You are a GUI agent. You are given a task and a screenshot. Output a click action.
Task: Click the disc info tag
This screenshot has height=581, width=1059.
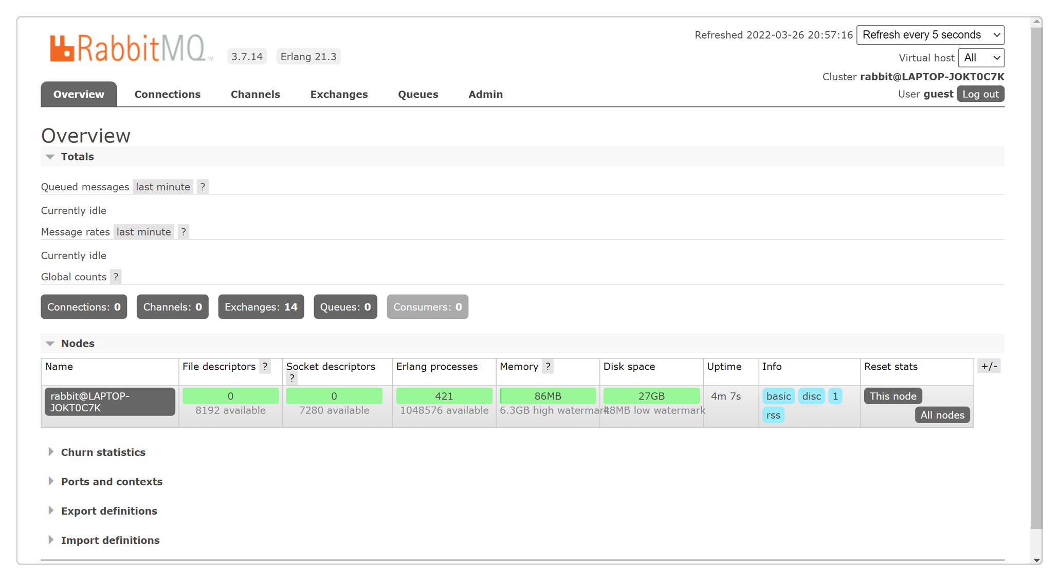tap(812, 396)
